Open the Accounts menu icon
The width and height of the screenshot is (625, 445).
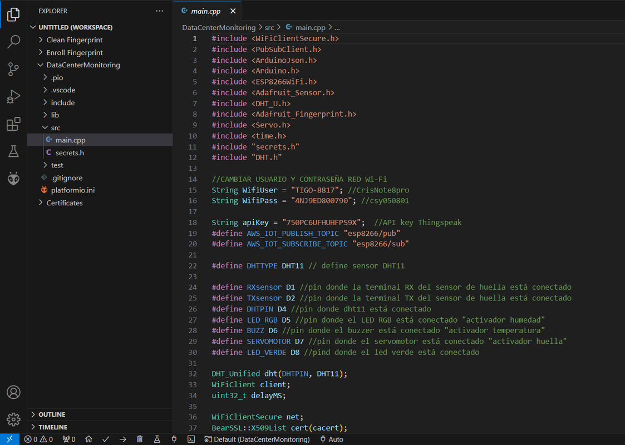click(x=13, y=392)
